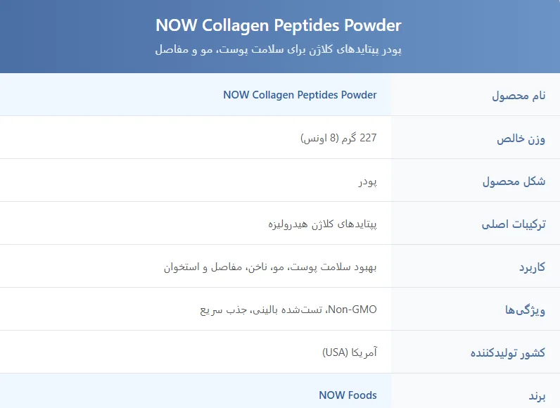Open the NOW Collagen Peptides Powder table value link
Image resolution: width=560 pixels, height=408 pixels.
tap(300, 95)
